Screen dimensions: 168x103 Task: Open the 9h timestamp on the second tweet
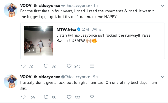[95, 77]
